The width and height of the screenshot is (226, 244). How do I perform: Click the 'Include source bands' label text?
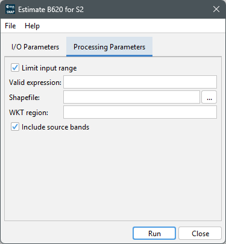pyautogui.click(x=55, y=127)
